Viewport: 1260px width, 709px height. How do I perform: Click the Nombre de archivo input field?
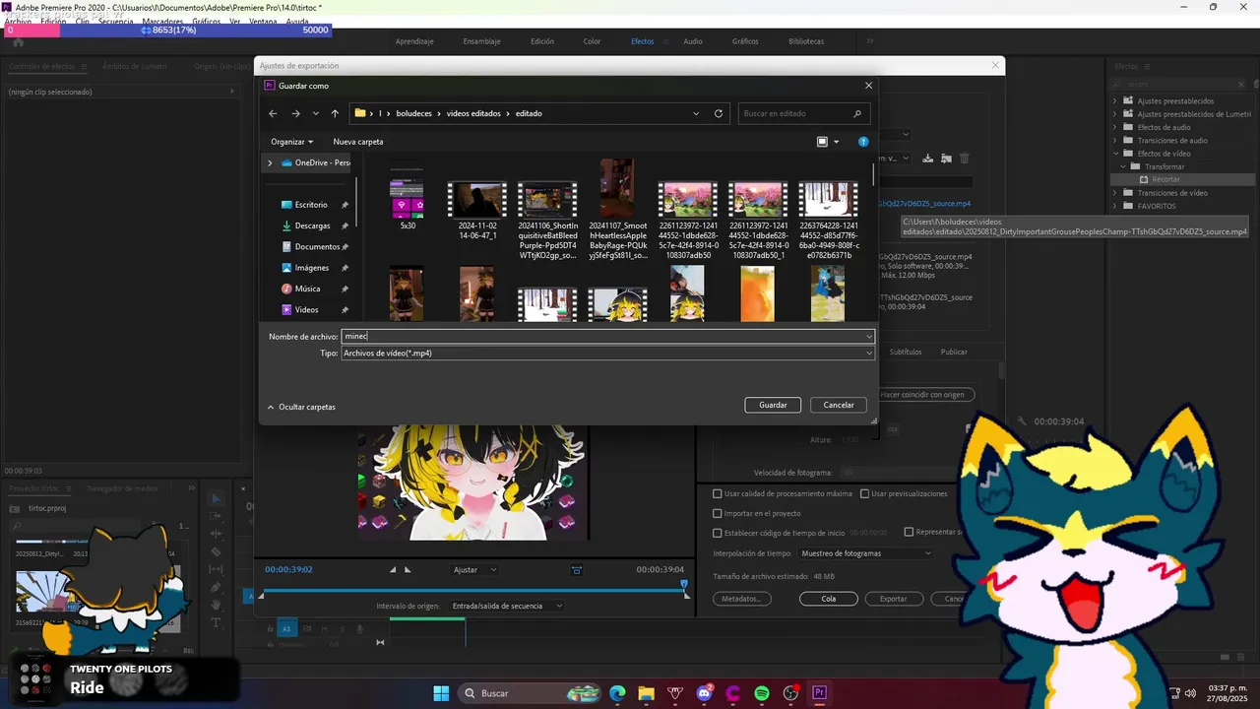(602, 336)
